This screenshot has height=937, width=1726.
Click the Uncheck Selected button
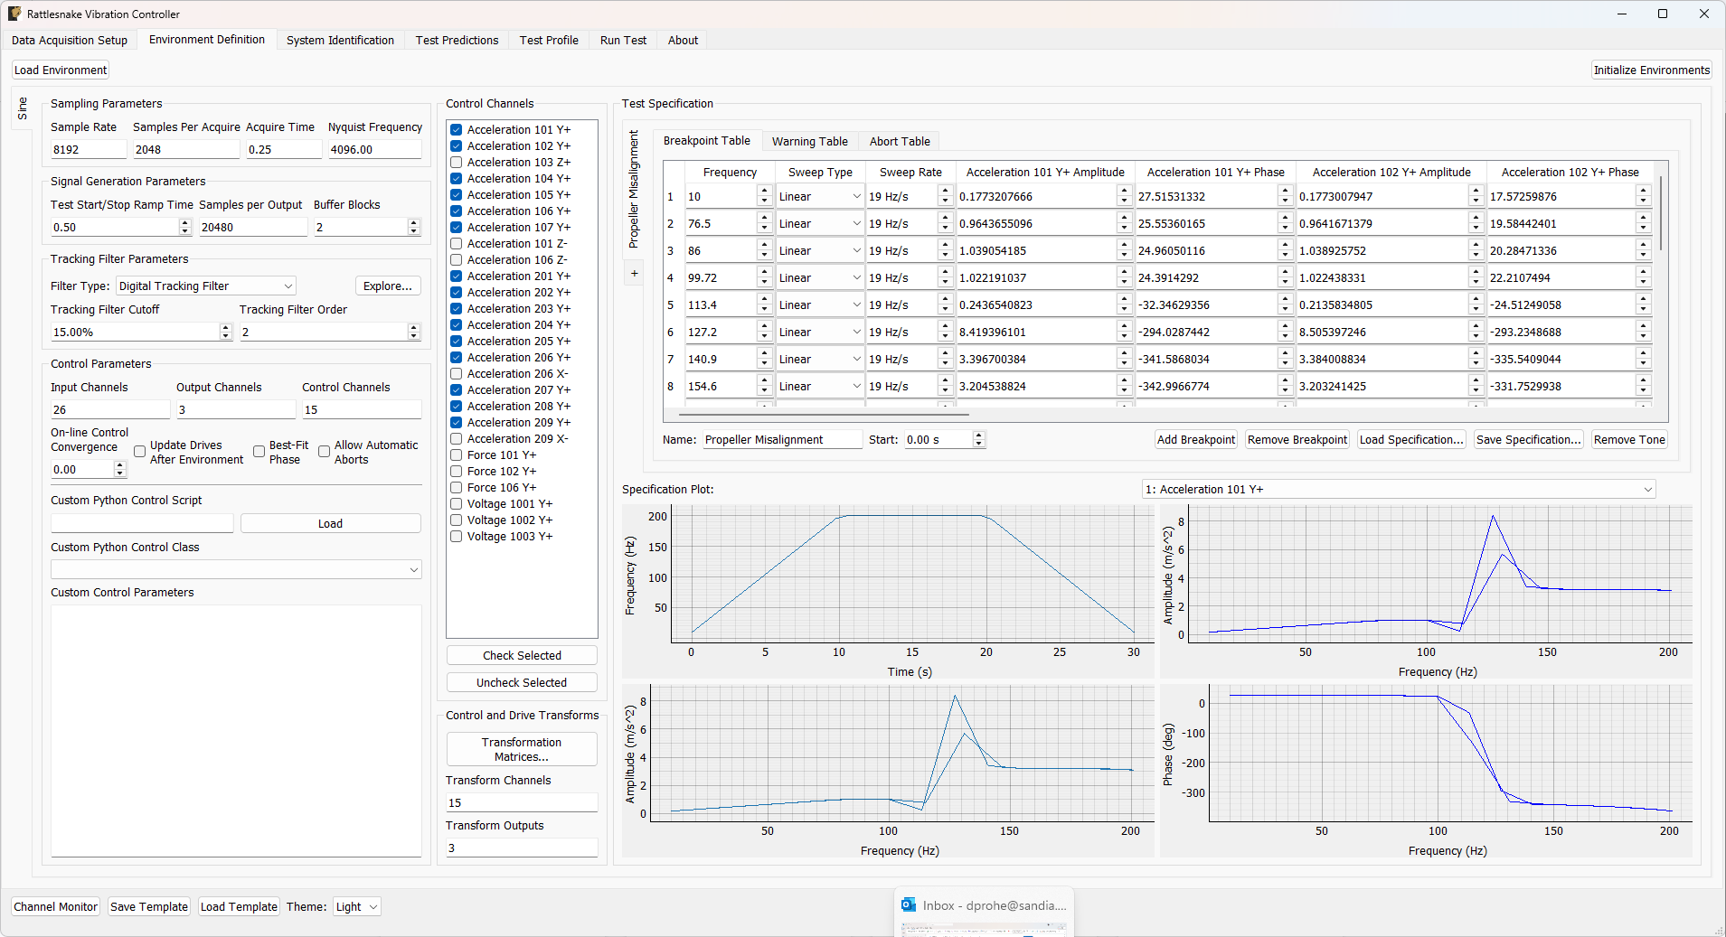point(522,683)
